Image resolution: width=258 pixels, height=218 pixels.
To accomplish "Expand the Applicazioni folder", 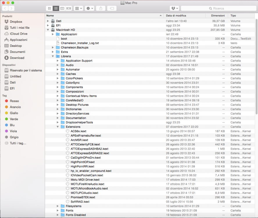I will tap(53, 34).
